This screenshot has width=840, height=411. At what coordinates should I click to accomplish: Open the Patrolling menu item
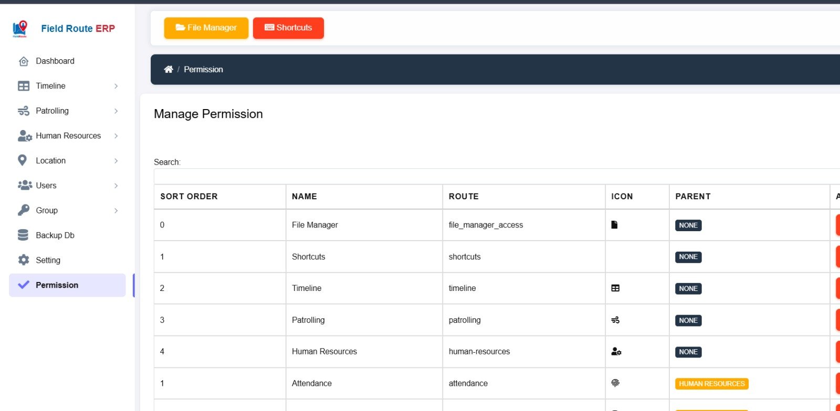point(67,111)
